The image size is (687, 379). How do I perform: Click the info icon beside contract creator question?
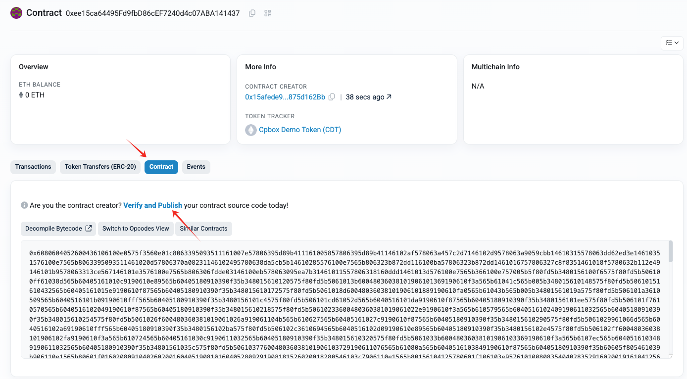tap(24, 205)
